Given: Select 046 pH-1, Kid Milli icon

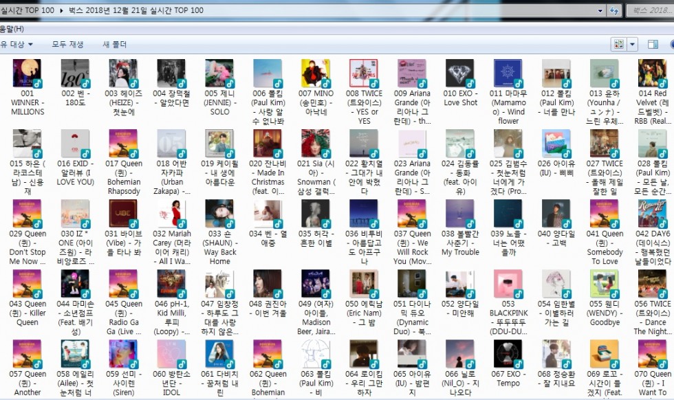Looking at the screenshot, I should [171, 284].
